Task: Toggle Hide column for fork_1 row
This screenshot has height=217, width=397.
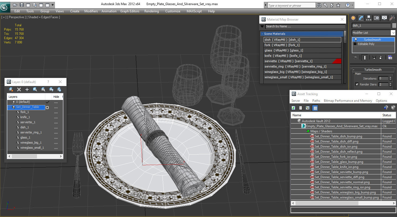Action: (x=56, y=113)
